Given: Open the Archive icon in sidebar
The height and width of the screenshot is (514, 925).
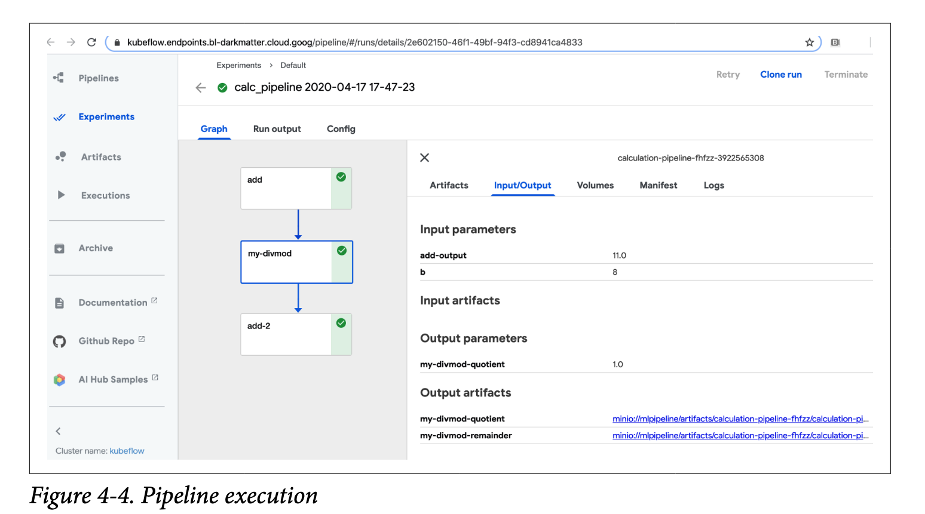Looking at the screenshot, I should [59, 248].
